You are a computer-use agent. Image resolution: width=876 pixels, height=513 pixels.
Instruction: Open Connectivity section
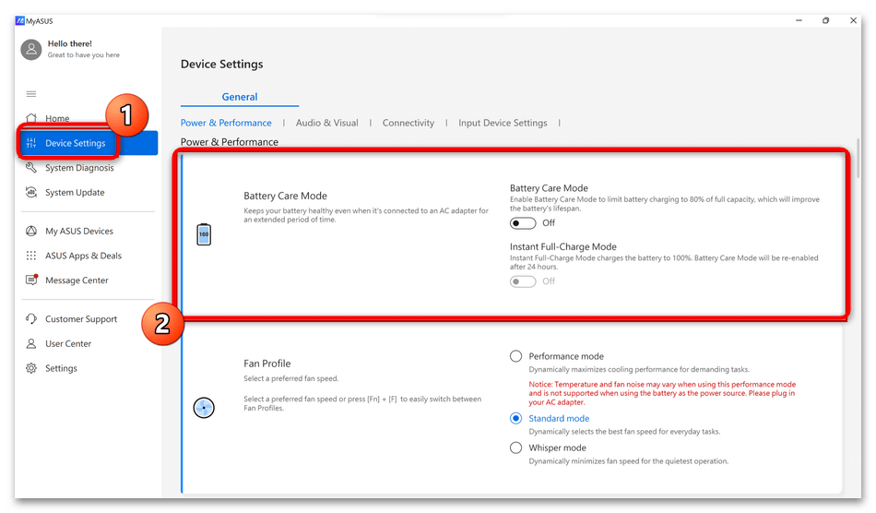tap(408, 123)
